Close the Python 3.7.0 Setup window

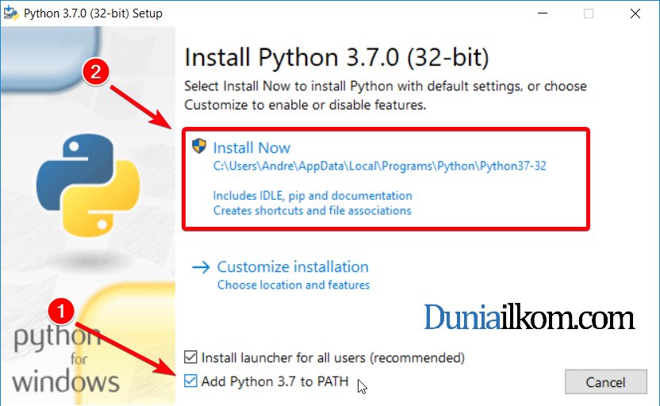pyautogui.click(x=635, y=13)
